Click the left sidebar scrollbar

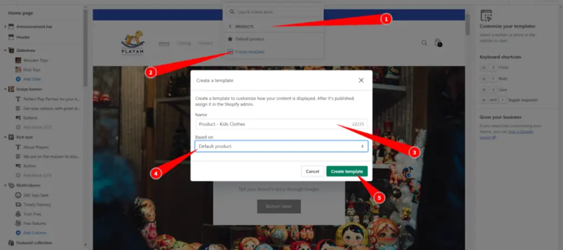tap(86, 47)
